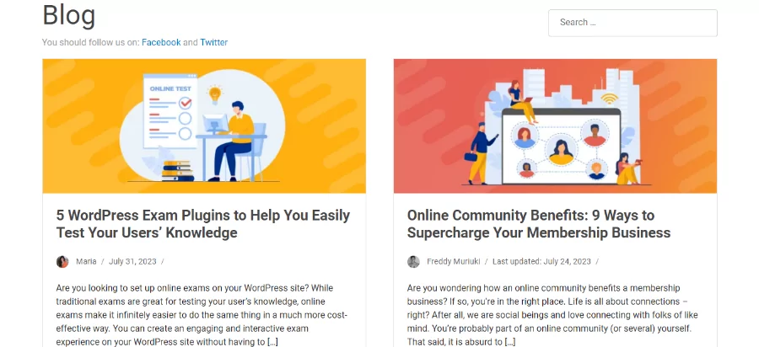This screenshot has height=347, width=759.
Task: Click the center profile avatar in the community illustration
Action: click(561, 152)
